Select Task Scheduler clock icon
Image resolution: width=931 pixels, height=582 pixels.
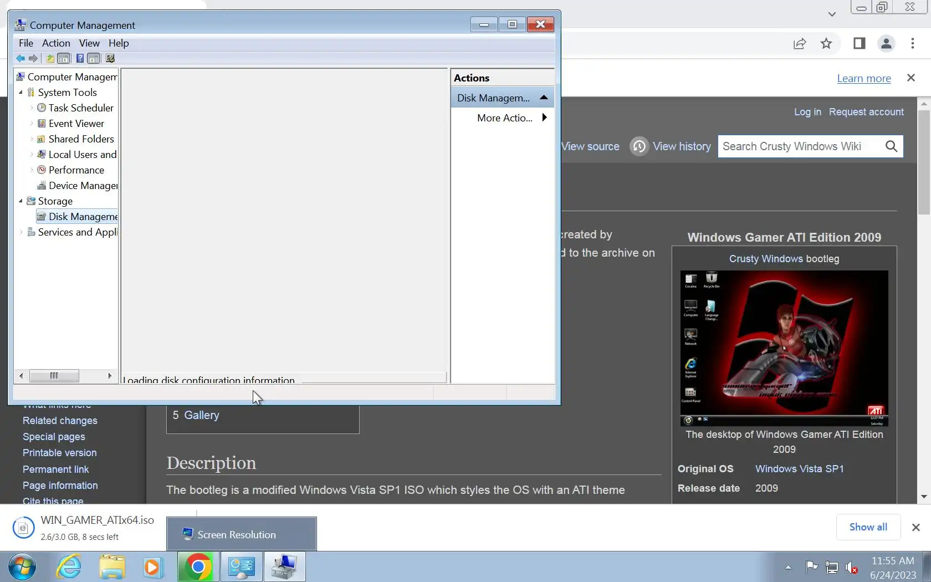[x=42, y=108]
